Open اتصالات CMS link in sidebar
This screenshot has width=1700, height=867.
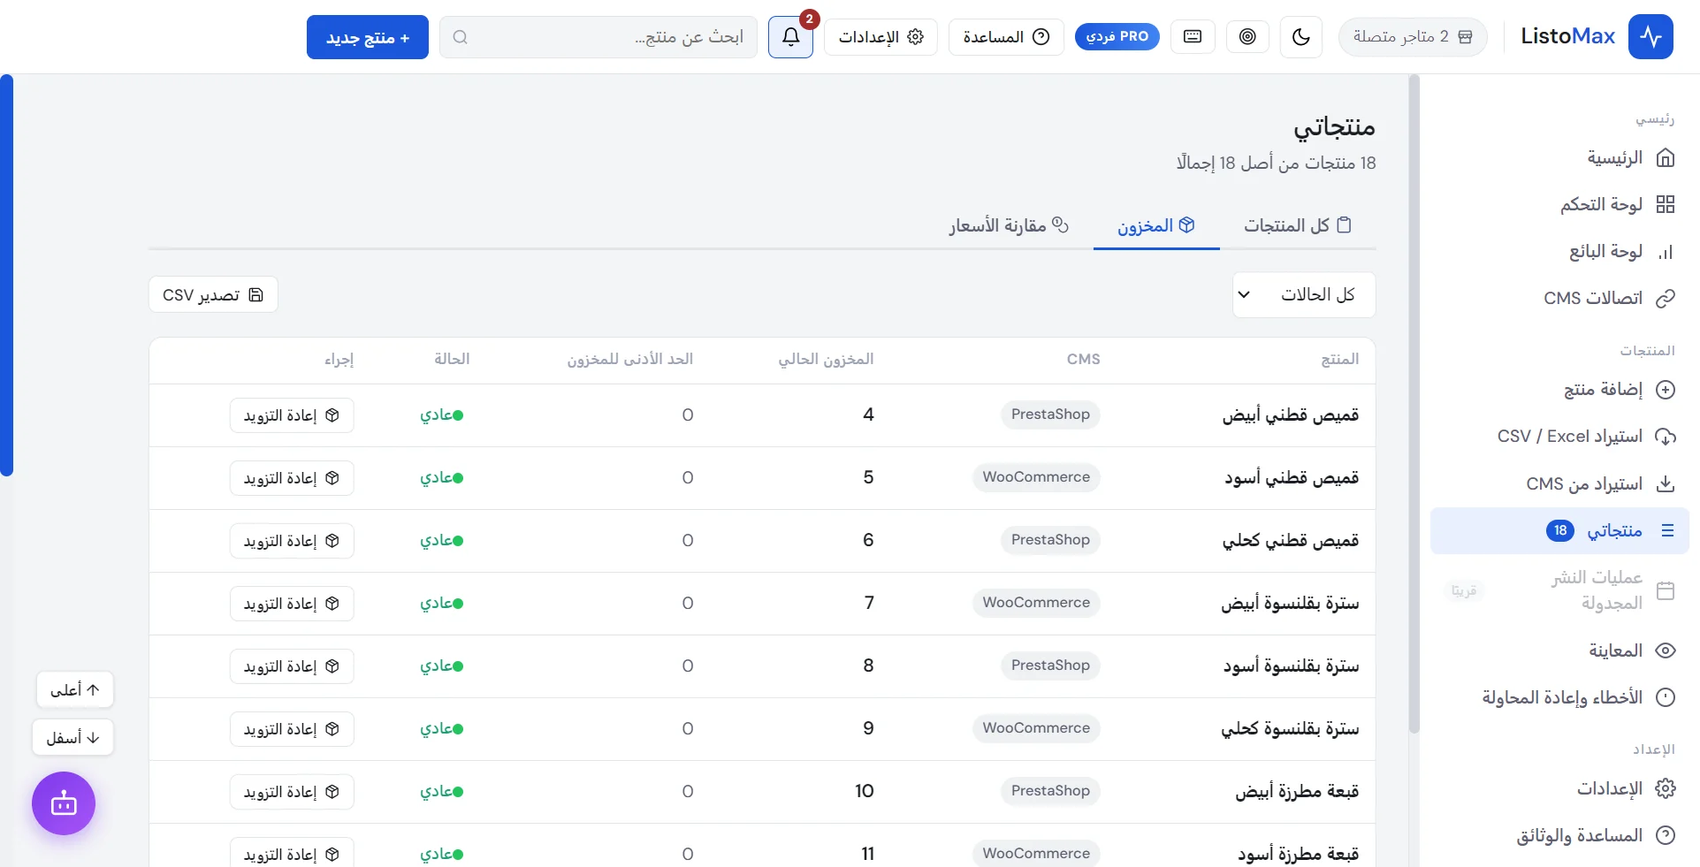1560,299
